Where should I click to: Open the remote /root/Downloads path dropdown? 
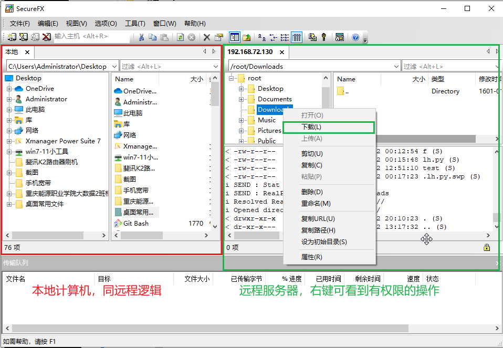[x=396, y=66]
